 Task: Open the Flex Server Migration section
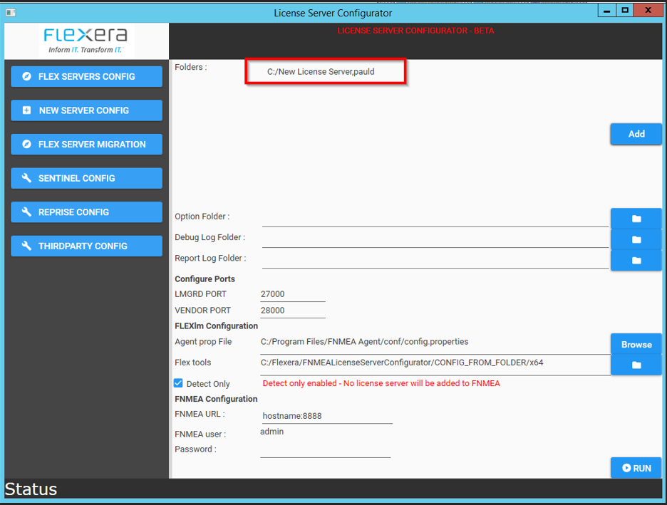coord(87,145)
